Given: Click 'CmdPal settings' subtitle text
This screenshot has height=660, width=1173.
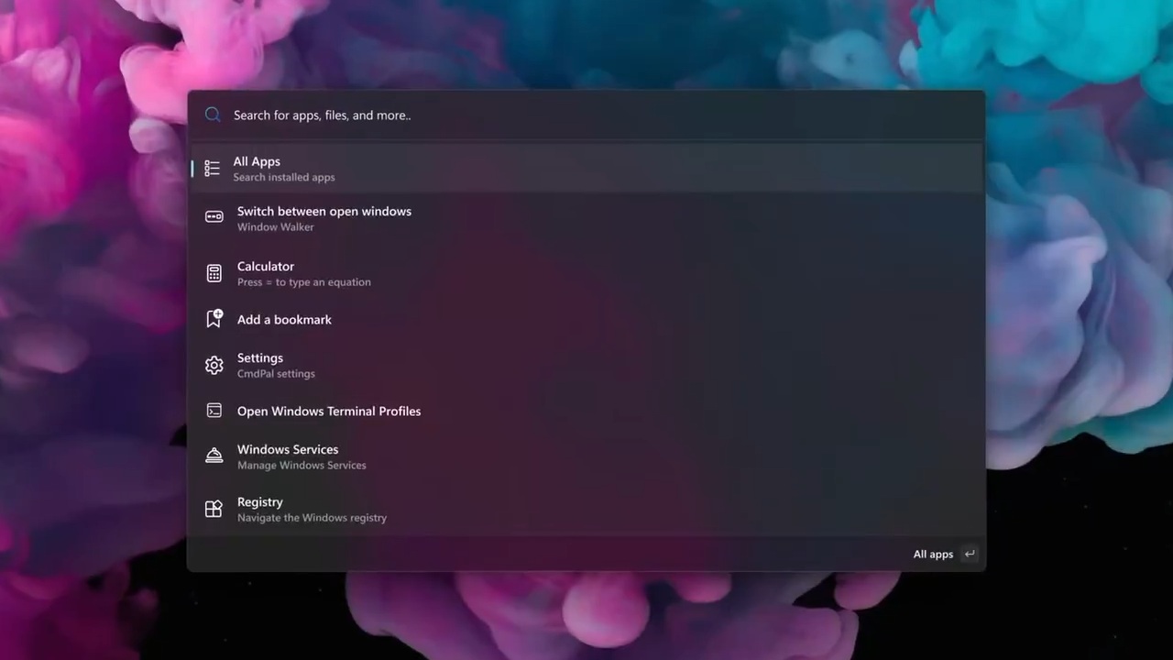Looking at the screenshot, I should coord(276,373).
